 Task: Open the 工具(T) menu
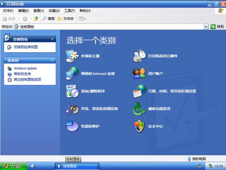pyautogui.click(x=70, y=11)
